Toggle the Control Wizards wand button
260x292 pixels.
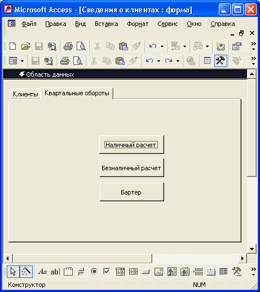tap(26, 272)
